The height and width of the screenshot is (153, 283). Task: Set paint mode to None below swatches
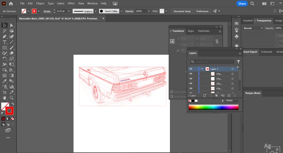tap(12, 119)
